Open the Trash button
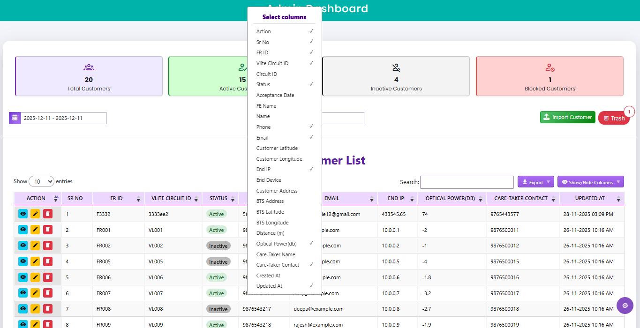 [x=614, y=118]
